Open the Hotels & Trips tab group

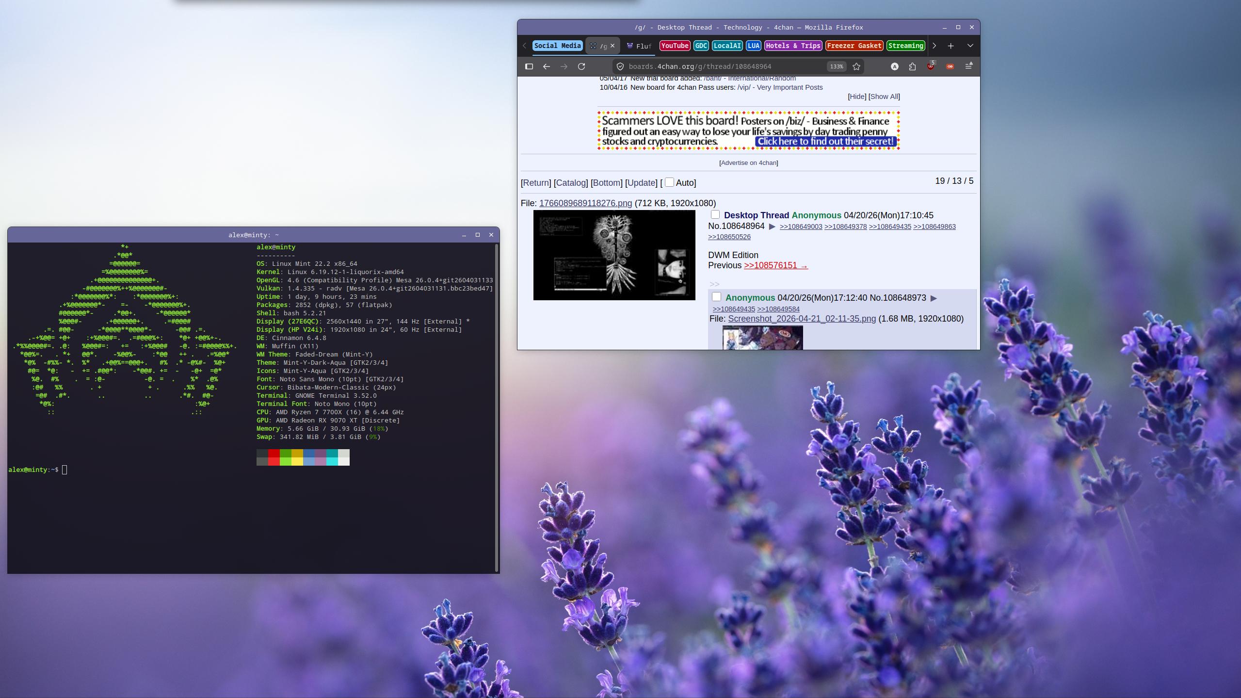[793, 46]
